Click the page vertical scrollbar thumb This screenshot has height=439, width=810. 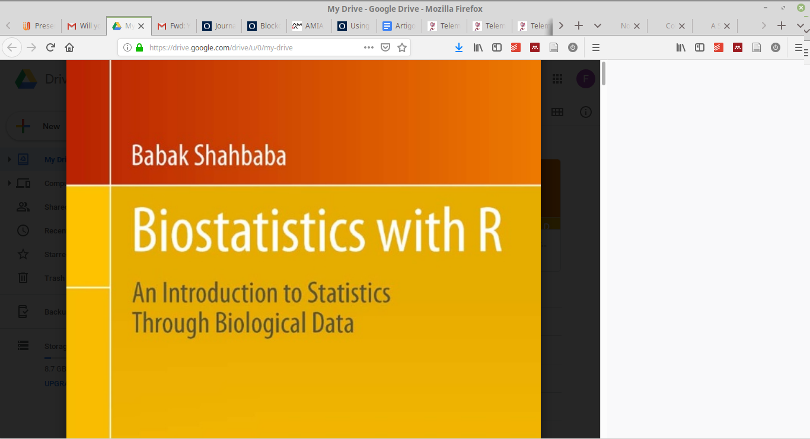pyautogui.click(x=604, y=73)
